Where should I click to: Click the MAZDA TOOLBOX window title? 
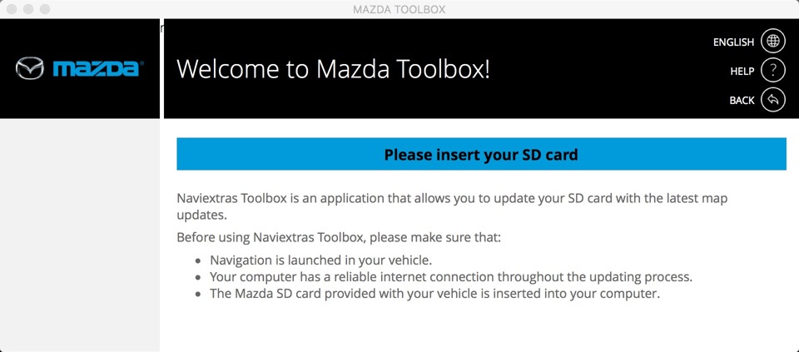(x=399, y=9)
